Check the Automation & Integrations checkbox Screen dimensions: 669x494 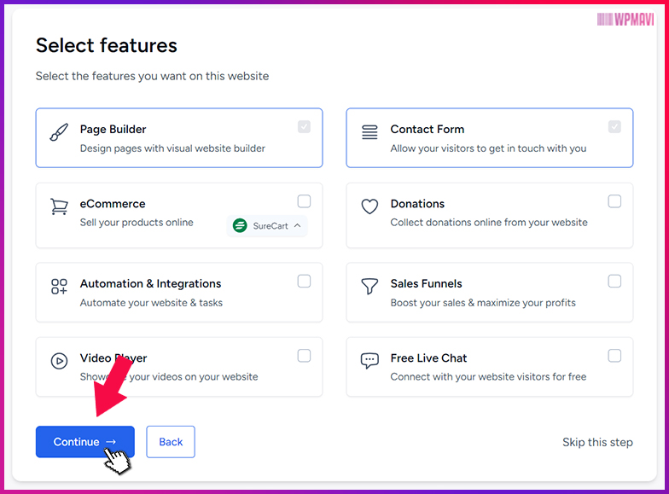pos(304,282)
